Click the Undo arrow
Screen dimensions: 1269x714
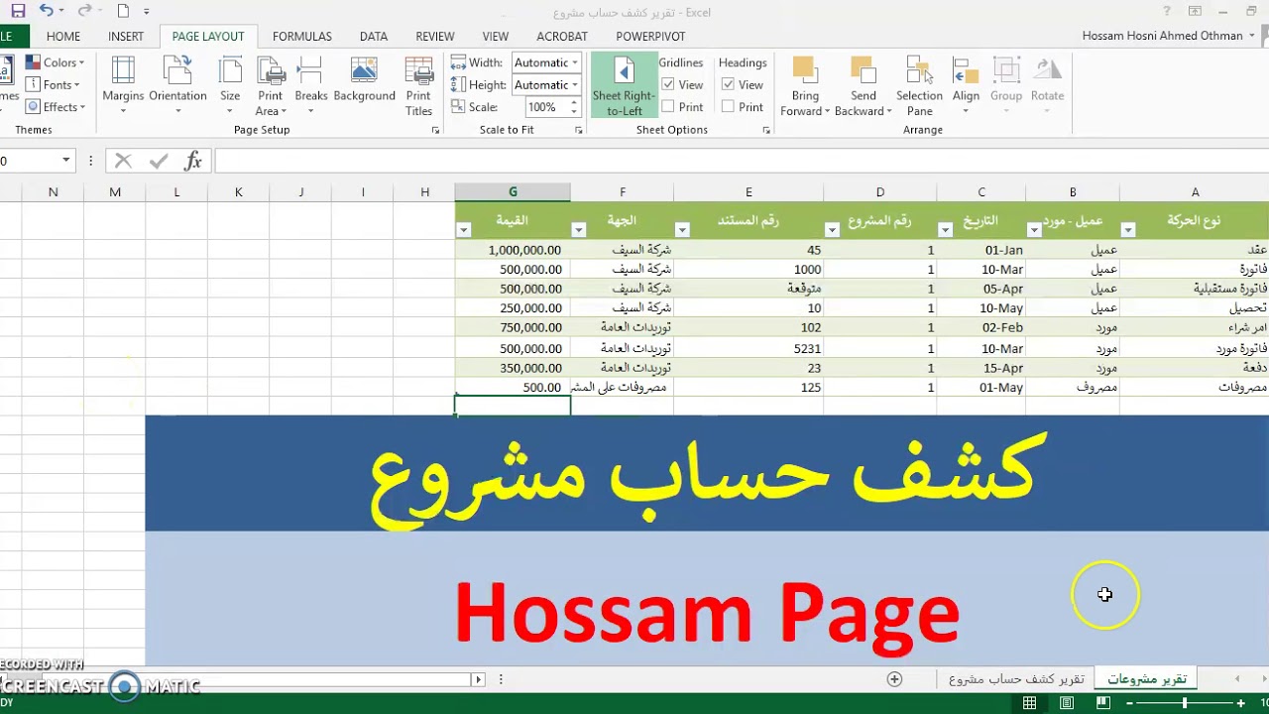(46, 12)
